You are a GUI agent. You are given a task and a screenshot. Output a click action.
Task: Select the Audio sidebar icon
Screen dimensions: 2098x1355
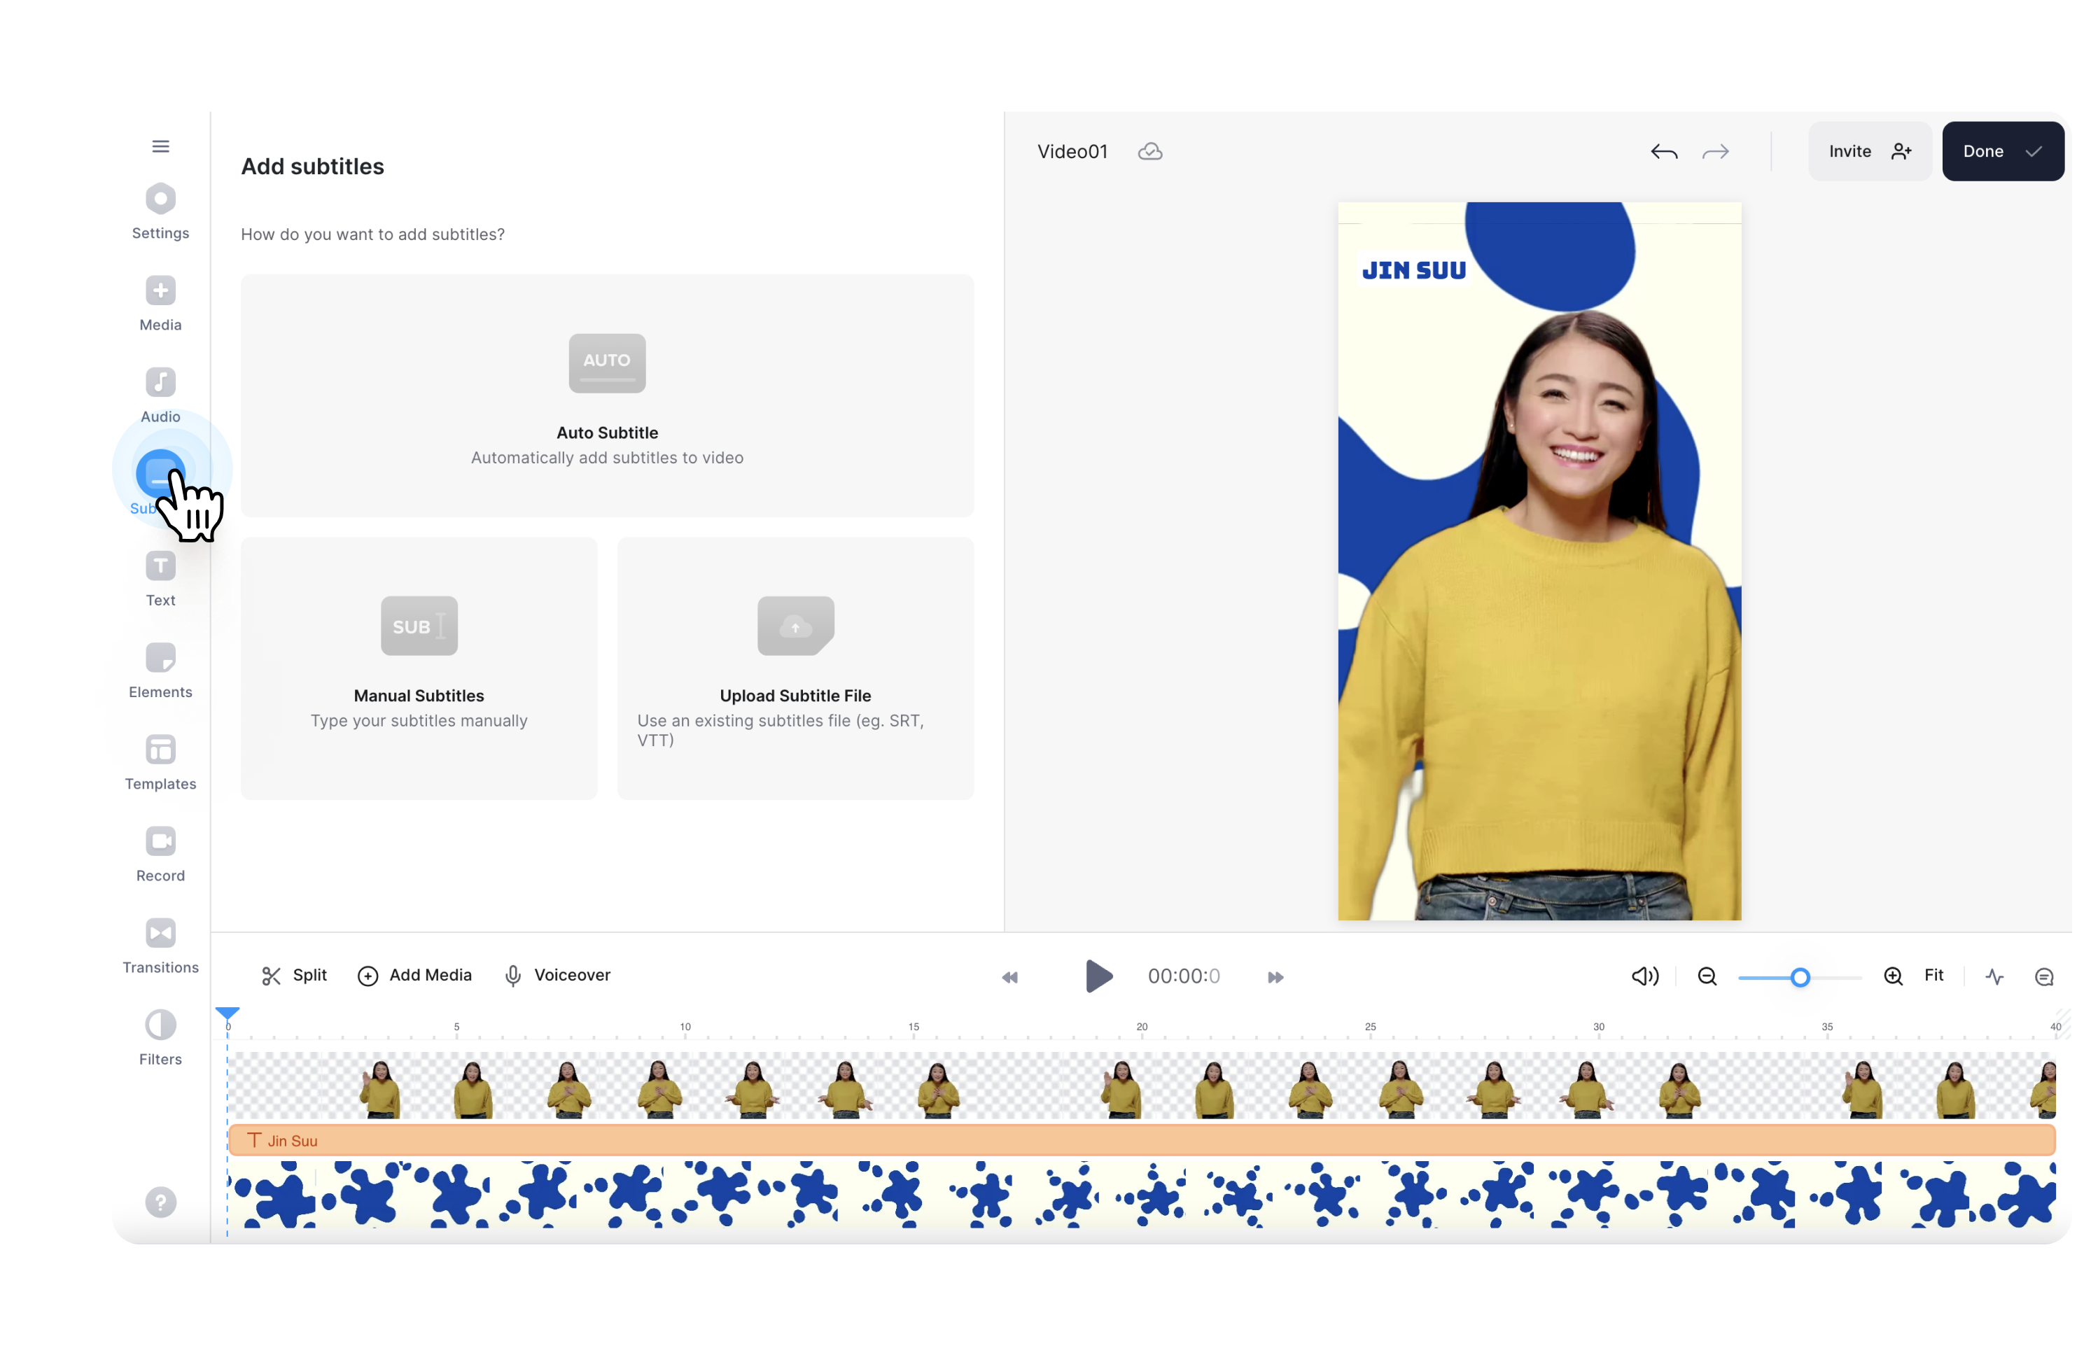160,394
